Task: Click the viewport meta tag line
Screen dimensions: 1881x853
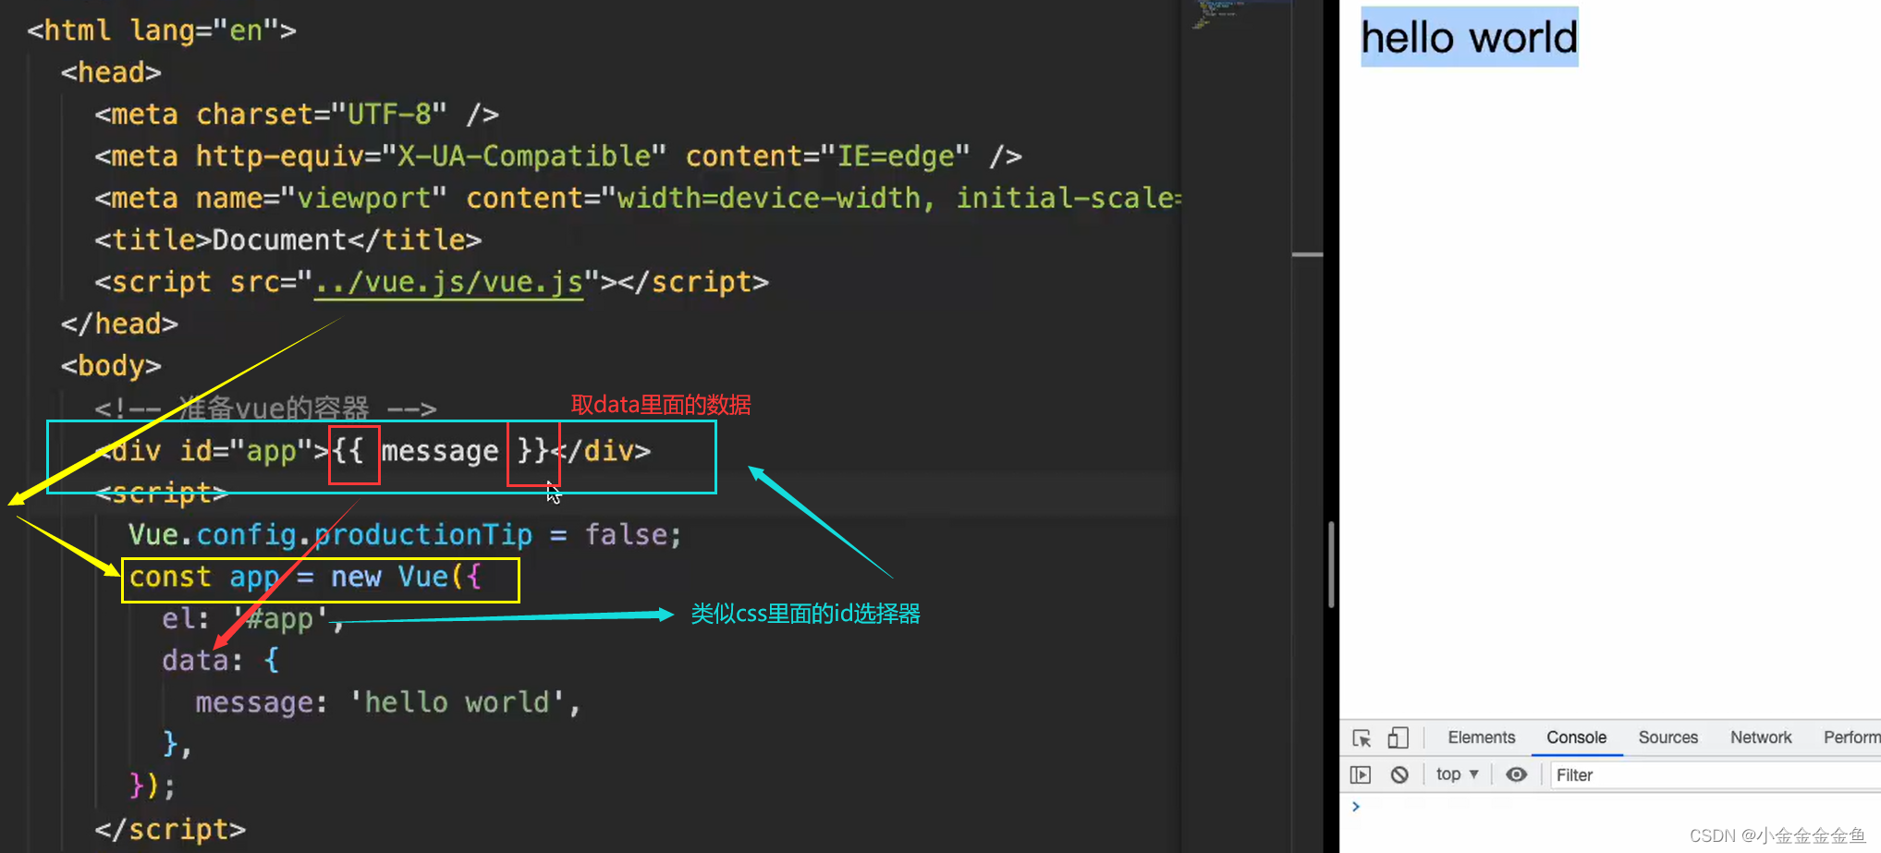Action: pyautogui.click(x=638, y=198)
